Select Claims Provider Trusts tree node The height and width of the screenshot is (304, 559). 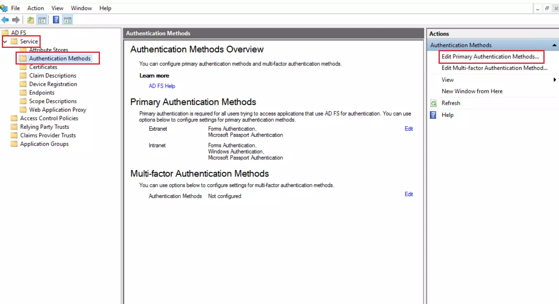48,135
